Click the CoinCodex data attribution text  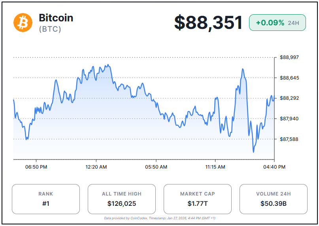pyautogui.click(x=160, y=218)
